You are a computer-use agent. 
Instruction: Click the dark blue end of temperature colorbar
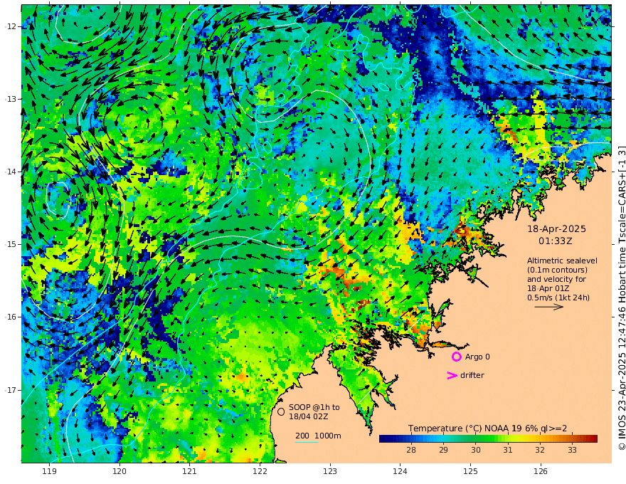coord(384,439)
